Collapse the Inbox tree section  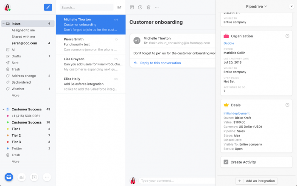point(3,24)
